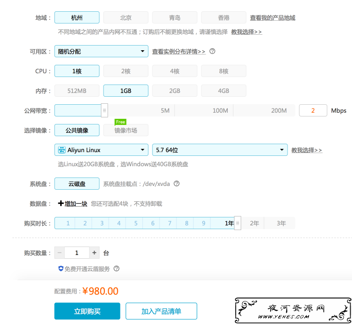
Task: Click the help icon beside 免费开通云盾服务
Action: pyautogui.click(x=116, y=269)
